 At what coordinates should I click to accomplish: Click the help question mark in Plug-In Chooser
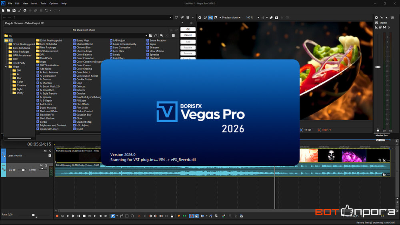point(182,23)
